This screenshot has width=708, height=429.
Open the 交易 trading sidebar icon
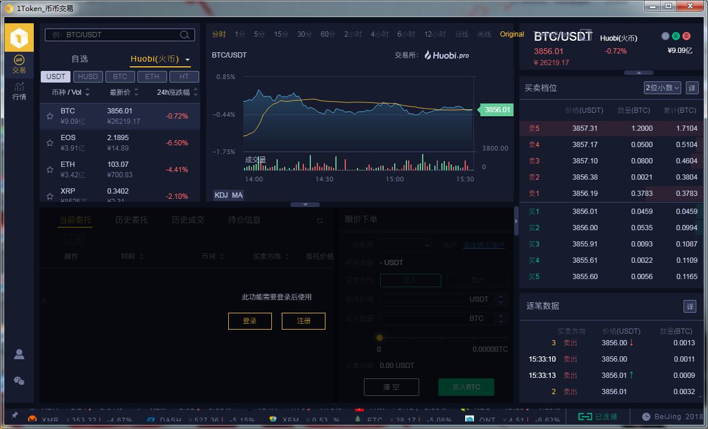pos(19,65)
